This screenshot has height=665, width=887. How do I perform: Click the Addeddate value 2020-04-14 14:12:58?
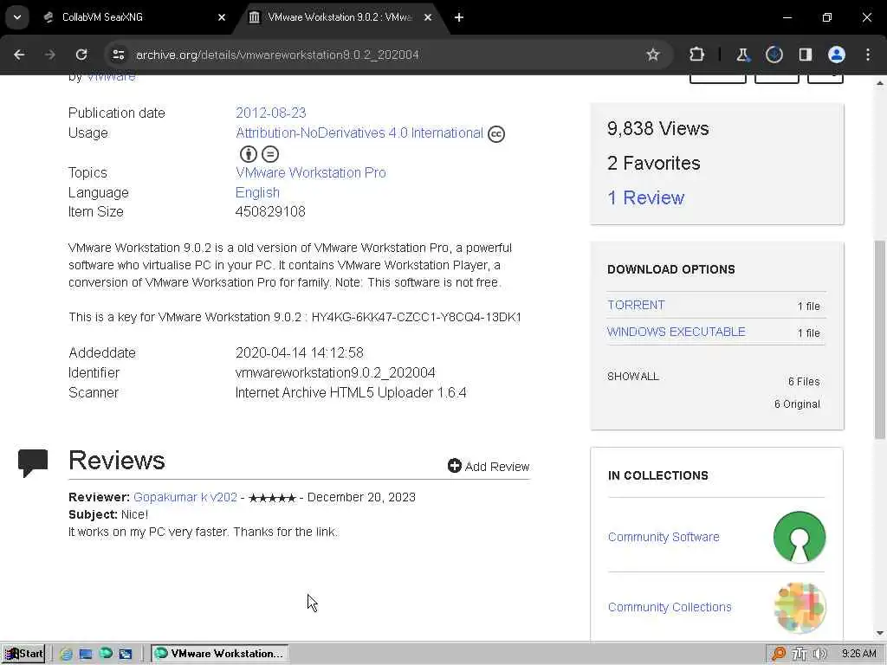pyautogui.click(x=299, y=353)
